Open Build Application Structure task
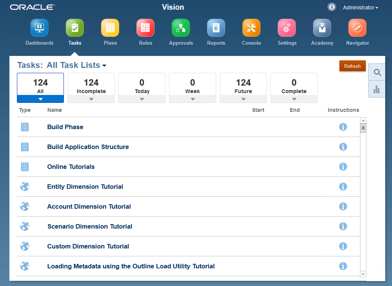The image size is (392, 286). pyautogui.click(x=88, y=147)
